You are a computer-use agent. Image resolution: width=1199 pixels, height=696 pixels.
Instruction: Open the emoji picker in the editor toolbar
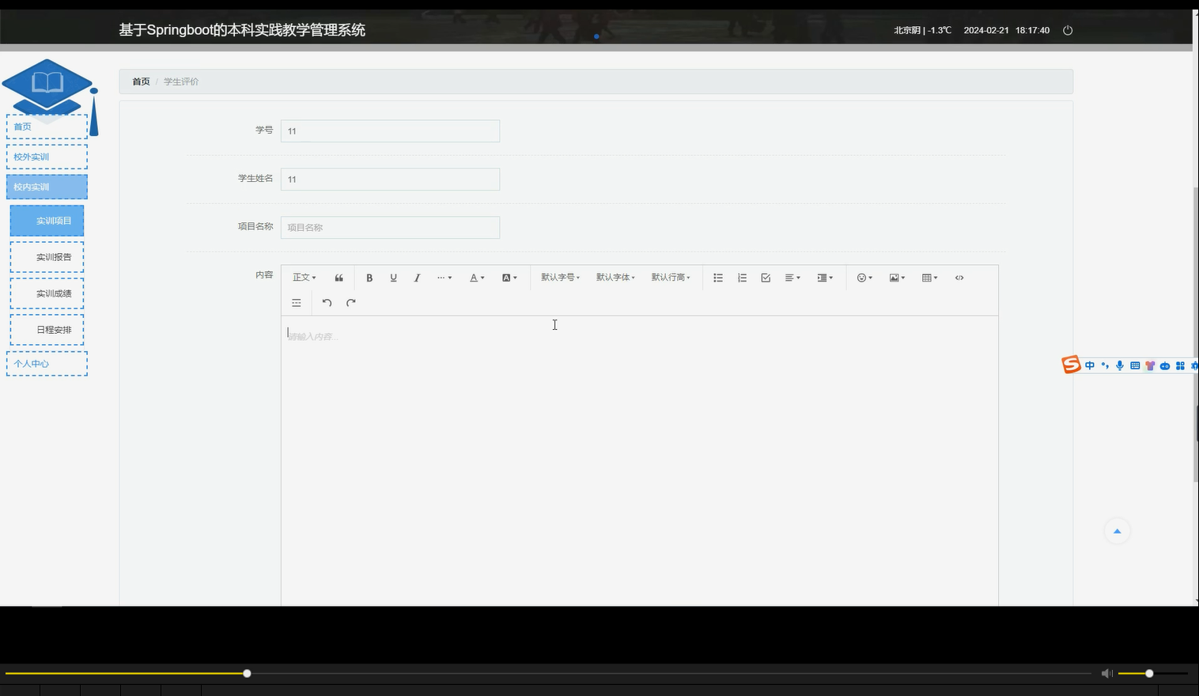(863, 278)
